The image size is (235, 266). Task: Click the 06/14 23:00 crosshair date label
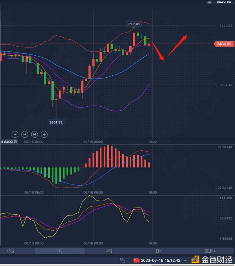coord(9,142)
